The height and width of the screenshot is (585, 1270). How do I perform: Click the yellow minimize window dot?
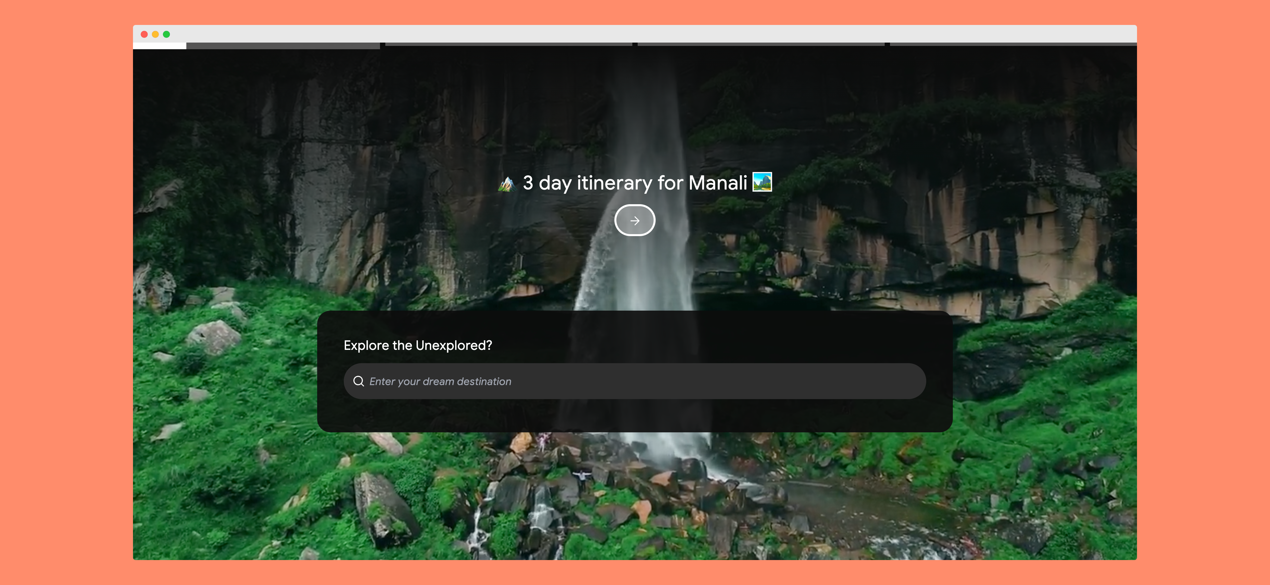click(155, 34)
